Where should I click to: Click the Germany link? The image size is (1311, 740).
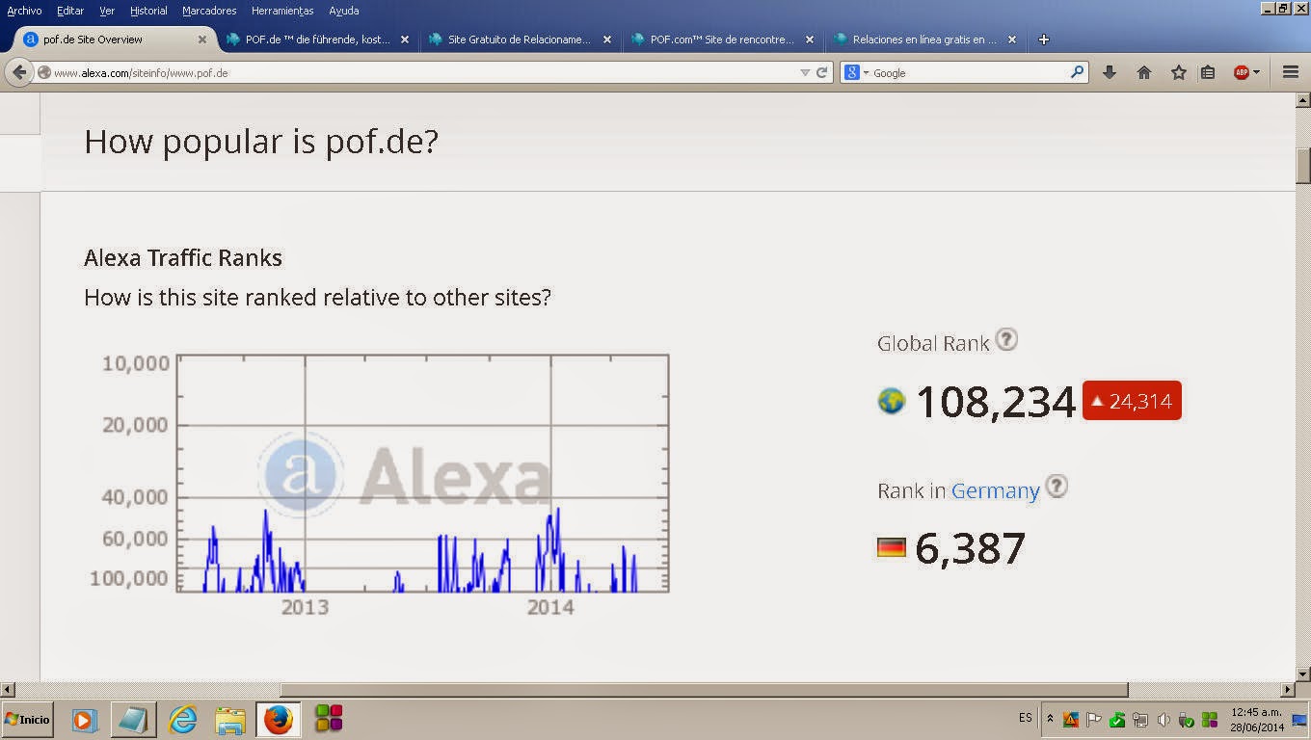[x=995, y=490]
